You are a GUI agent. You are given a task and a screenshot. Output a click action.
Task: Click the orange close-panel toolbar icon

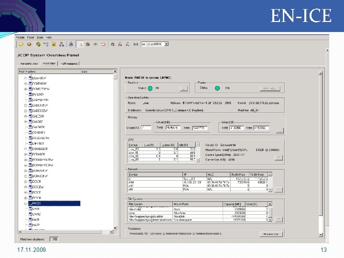tap(29, 44)
